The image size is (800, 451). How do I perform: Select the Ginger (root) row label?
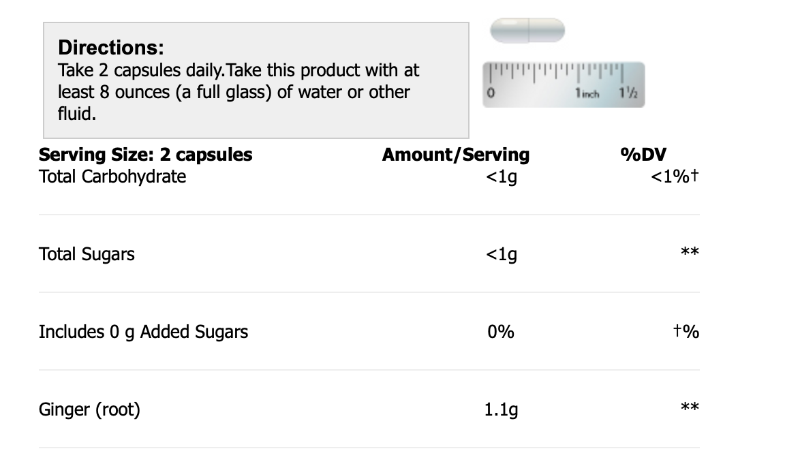[89, 409]
